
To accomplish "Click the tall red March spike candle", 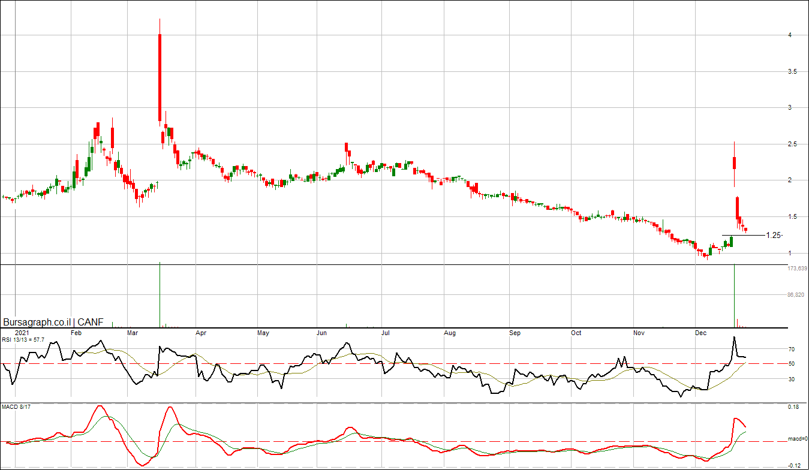I will [x=160, y=78].
